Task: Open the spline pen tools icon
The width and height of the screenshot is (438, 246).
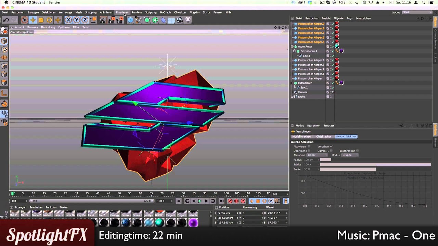Action: [139, 20]
